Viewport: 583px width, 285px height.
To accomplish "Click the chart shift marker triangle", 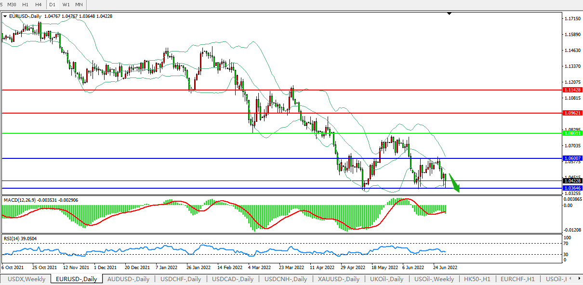I will click(x=449, y=13).
